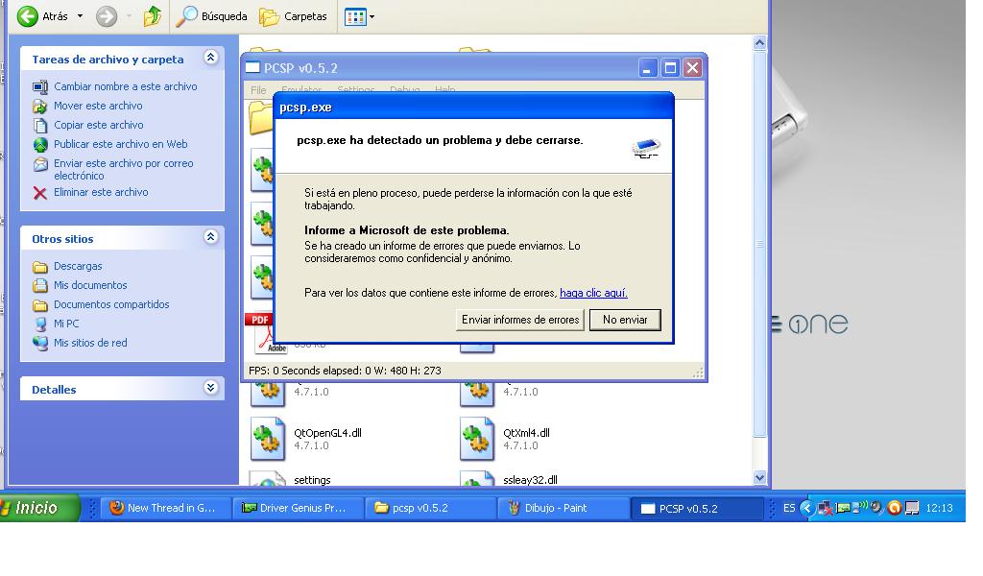Open the Debug menu in PCSP
Viewport: 983px width, 576px height.
(x=405, y=90)
